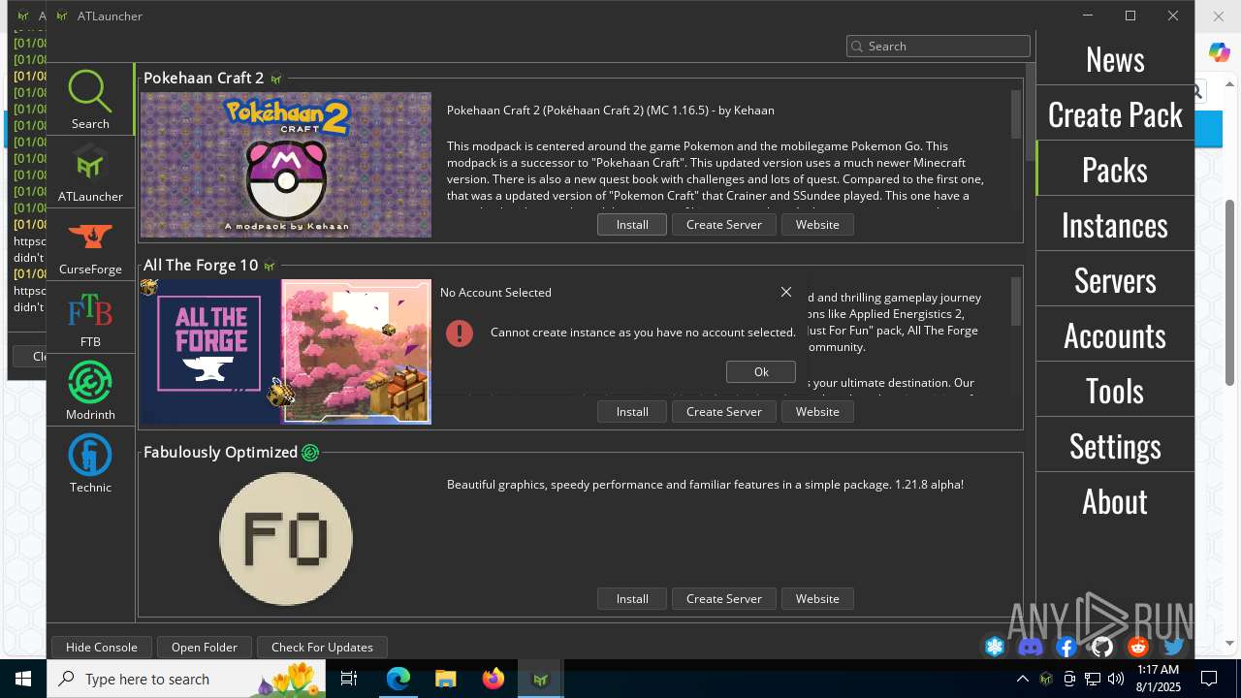The image size is (1241, 698).
Task: Open the volume control in tray
Action: tap(1115, 679)
